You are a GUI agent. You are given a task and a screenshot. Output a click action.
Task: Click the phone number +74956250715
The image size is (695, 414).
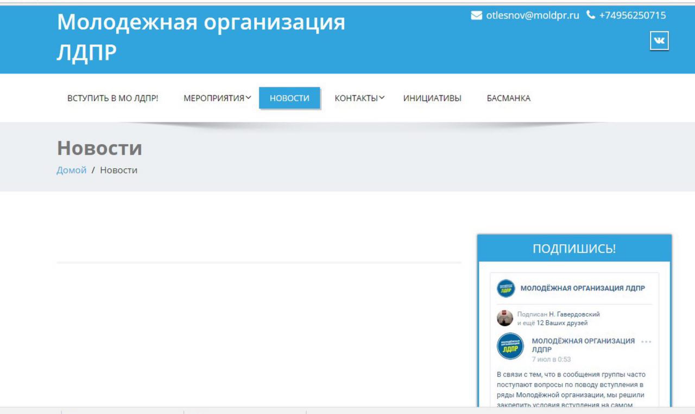(x=633, y=15)
